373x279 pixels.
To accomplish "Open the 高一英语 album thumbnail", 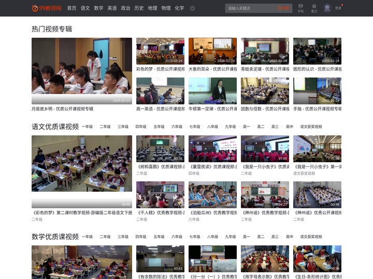I will [160, 91].
